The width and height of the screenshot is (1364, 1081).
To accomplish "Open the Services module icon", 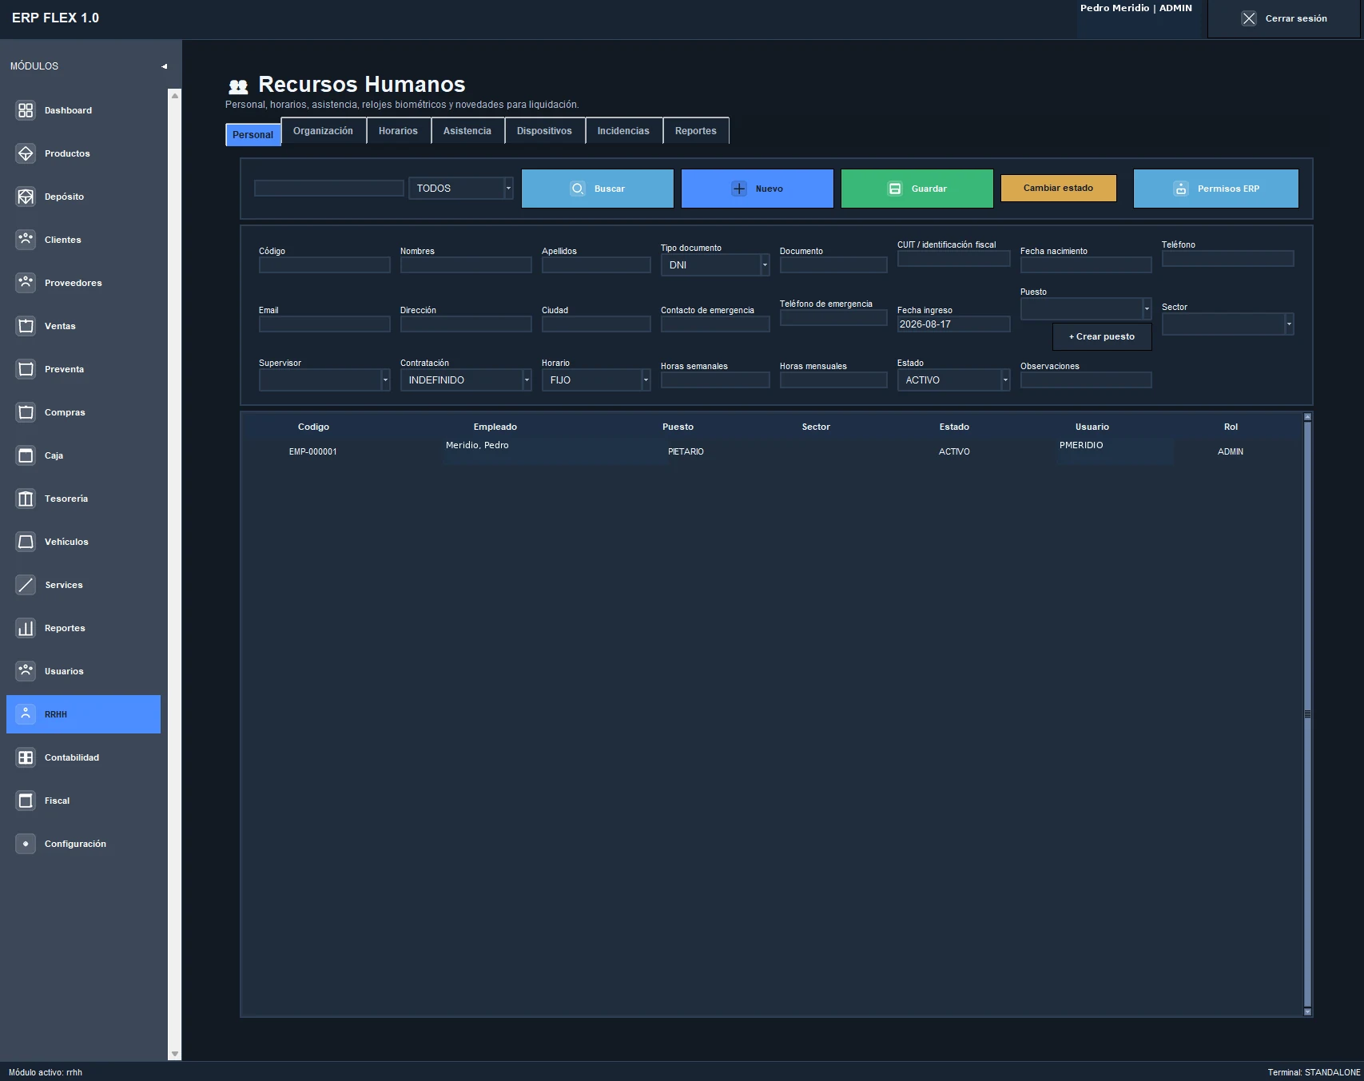I will 26,585.
